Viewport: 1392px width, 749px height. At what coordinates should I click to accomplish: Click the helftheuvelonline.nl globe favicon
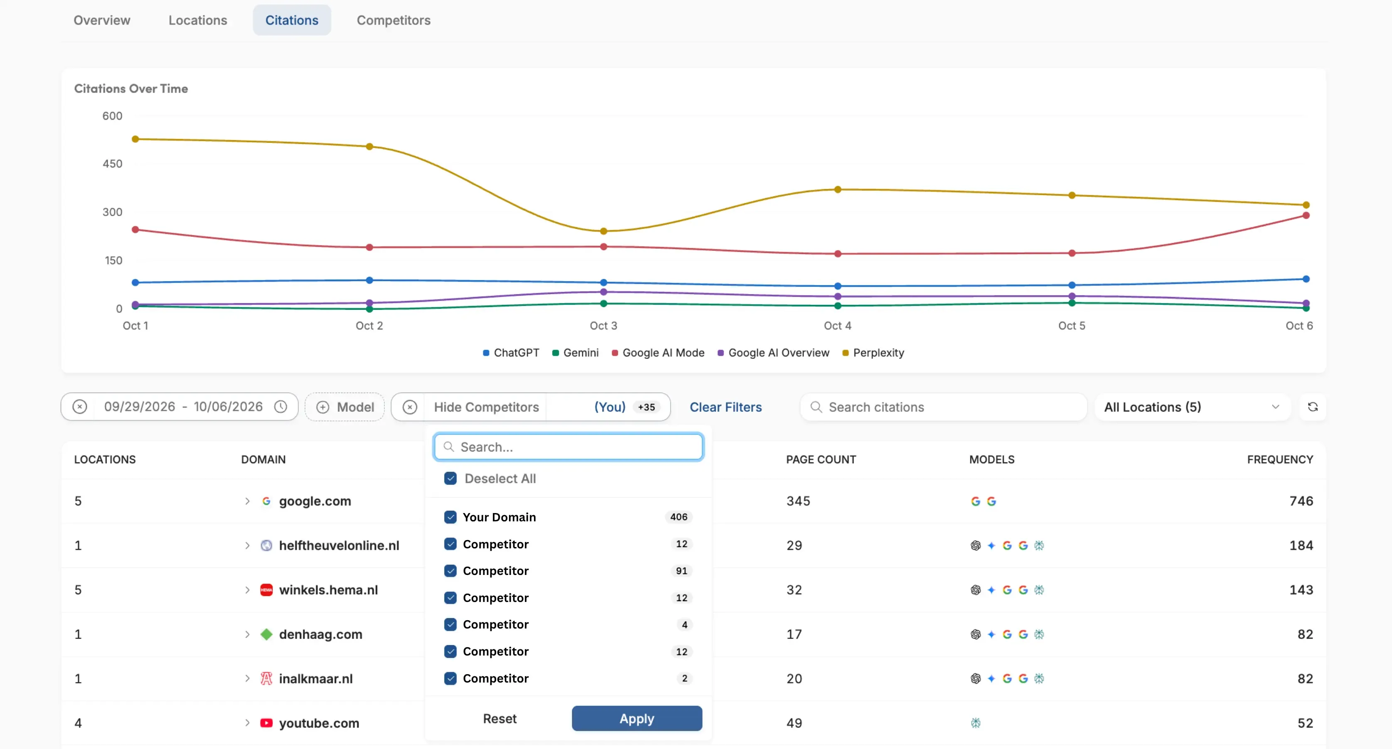266,546
